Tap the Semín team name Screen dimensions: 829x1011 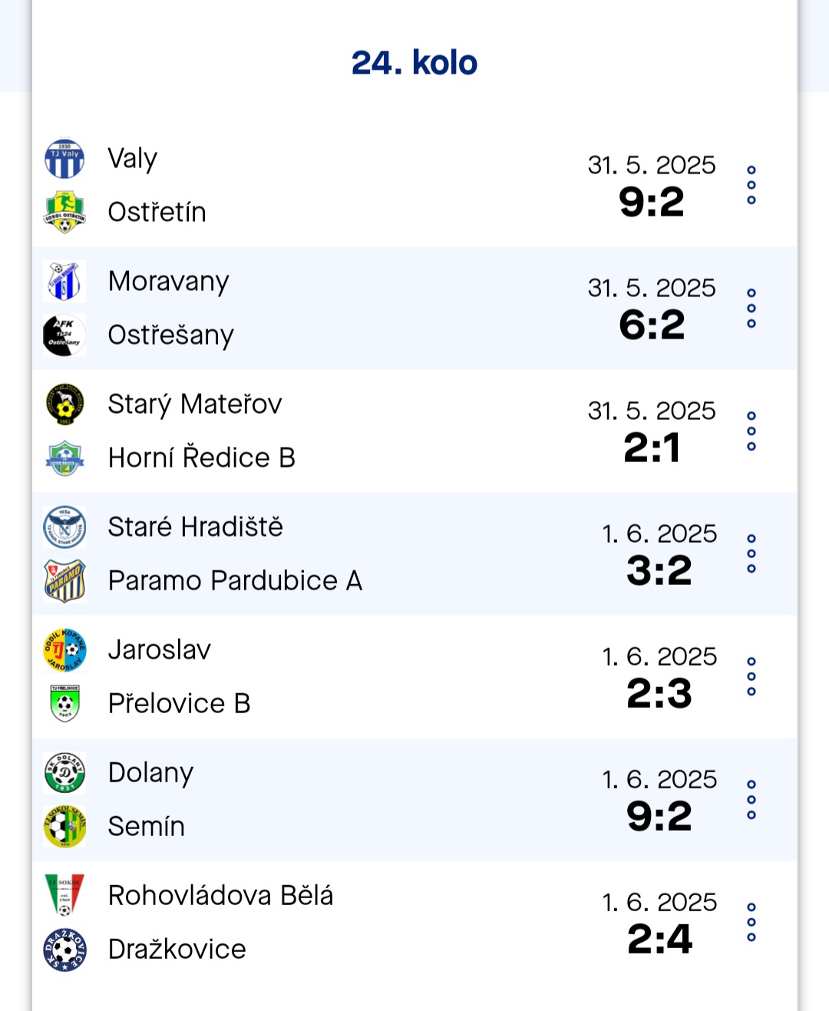pyautogui.click(x=147, y=827)
